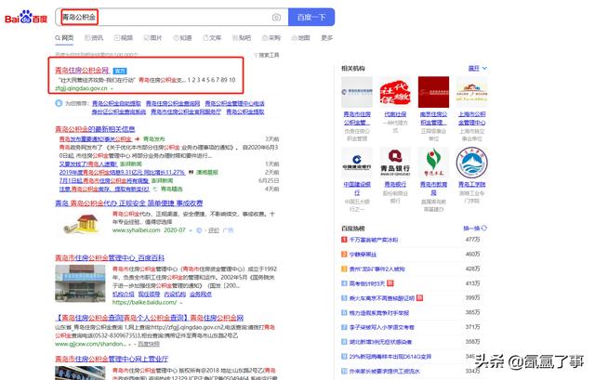
Task: Open the 机构介绍 sublink
Action: click(x=124, y=294)
